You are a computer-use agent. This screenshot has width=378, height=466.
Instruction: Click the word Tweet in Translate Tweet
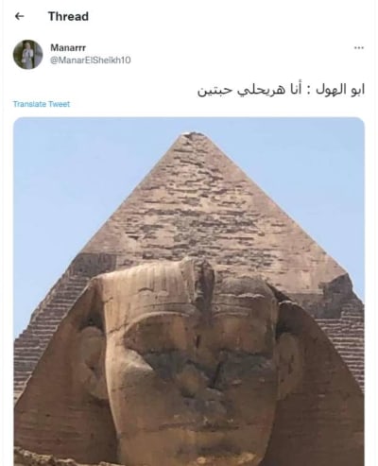[x=60, y=104]
